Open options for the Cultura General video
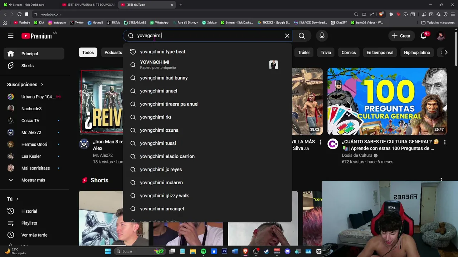 pos(445,142)
